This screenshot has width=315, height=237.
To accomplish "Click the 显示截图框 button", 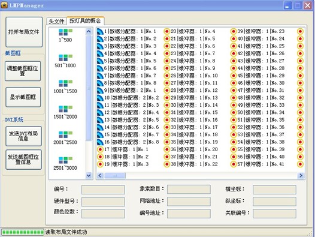I will coord(23,97).
